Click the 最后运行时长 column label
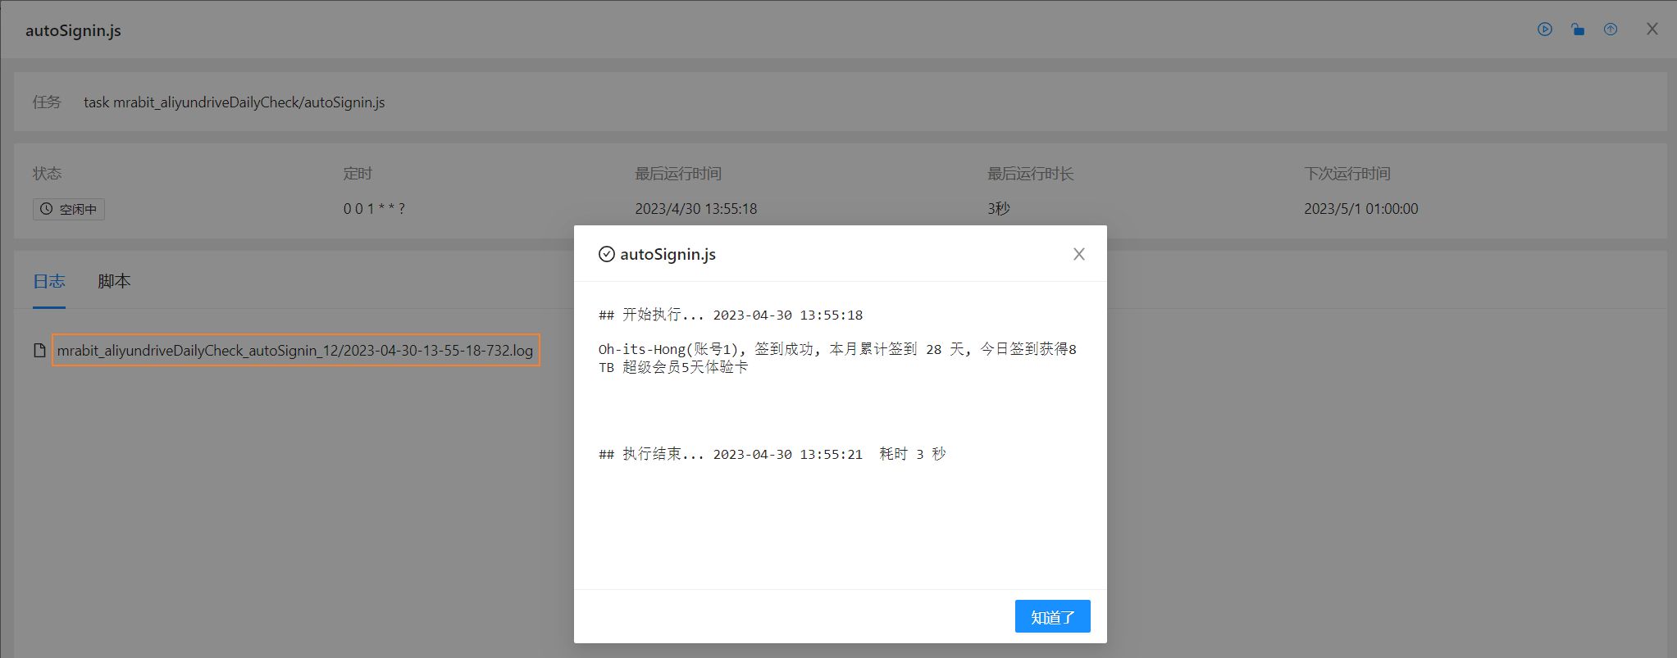 (1031, 174)
